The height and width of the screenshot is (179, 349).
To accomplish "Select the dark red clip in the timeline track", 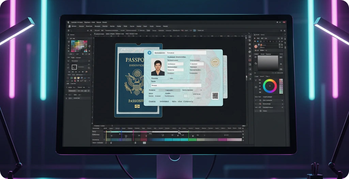I will 144,140.
